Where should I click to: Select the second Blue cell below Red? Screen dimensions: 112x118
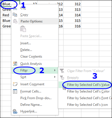[x=6, y=20]
